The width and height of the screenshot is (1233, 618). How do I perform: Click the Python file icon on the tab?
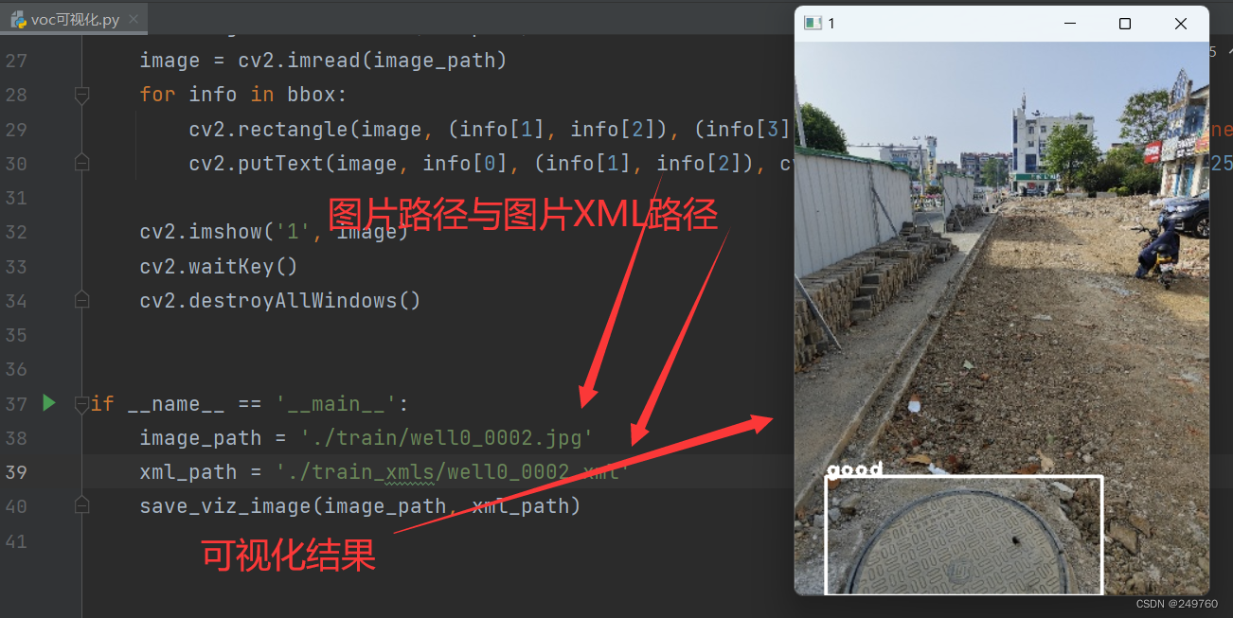pos(18,19)
